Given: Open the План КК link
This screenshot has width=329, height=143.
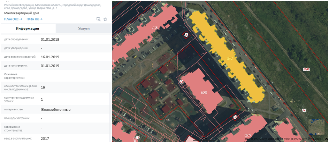Looking at the screenshot, I should pos(35,19).
